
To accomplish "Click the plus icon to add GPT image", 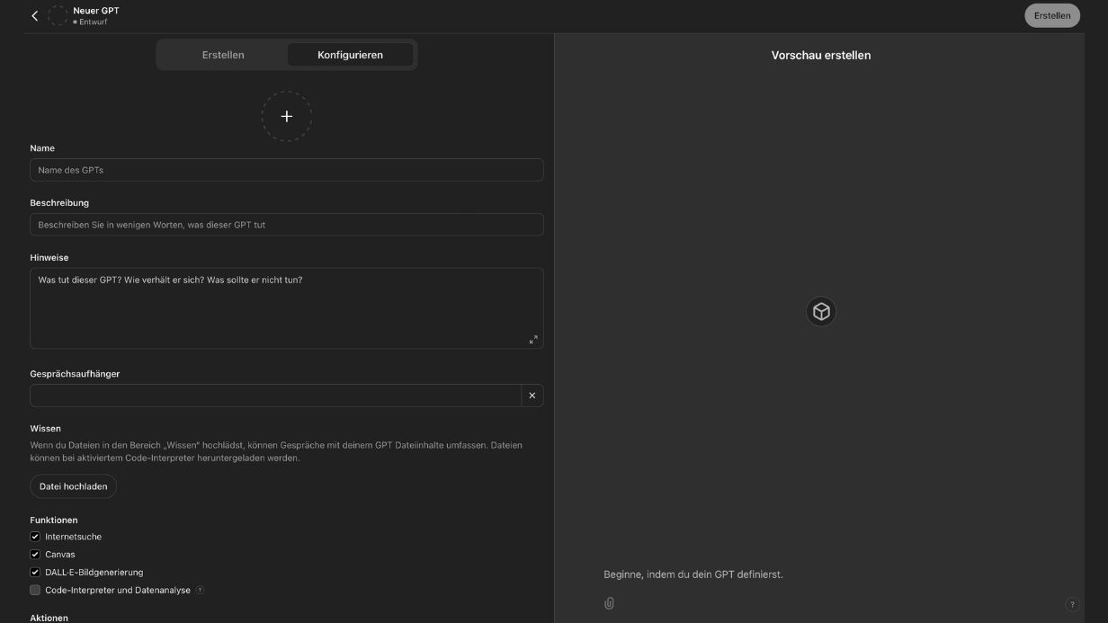I will point(287,116).
